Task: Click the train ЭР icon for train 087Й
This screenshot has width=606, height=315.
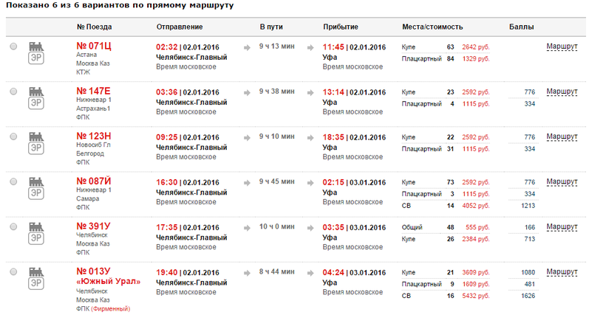Action: pos(35,187)
